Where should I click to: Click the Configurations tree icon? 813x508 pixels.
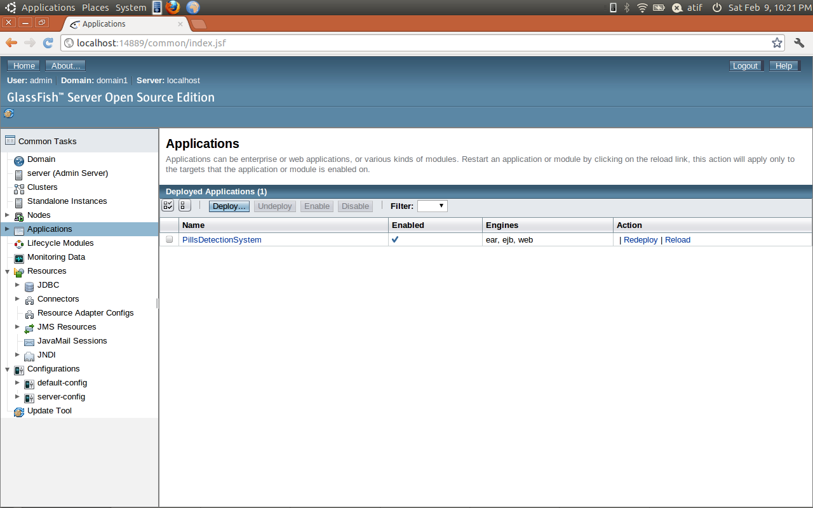point(19,370)
